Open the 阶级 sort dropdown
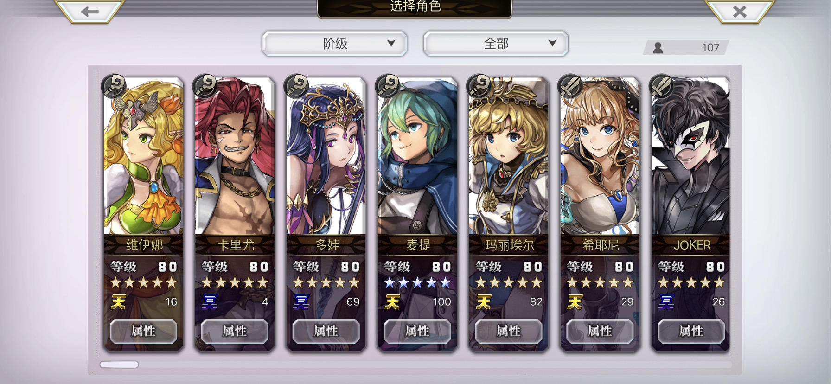The image size is (831, 384). point(335,44)
